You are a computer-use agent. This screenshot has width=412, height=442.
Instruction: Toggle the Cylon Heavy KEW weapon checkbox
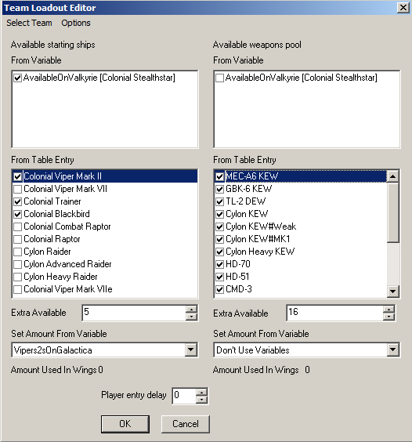219,252
